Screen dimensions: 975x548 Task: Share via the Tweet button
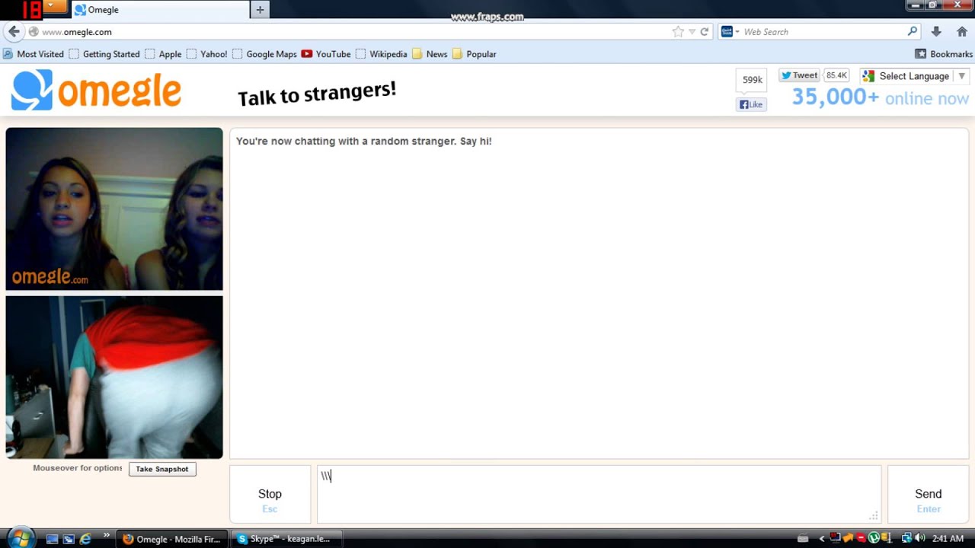[x=799, y=75]
